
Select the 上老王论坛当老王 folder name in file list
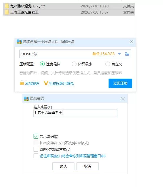[24, 12]
